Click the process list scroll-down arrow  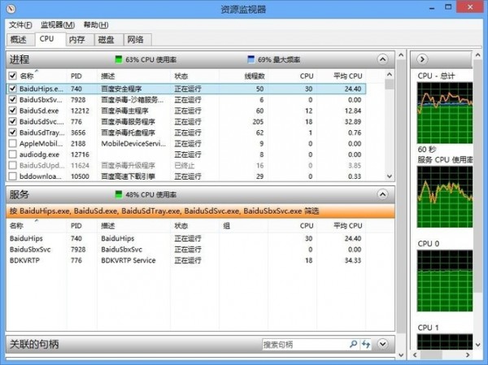click(x=390, y=176)
